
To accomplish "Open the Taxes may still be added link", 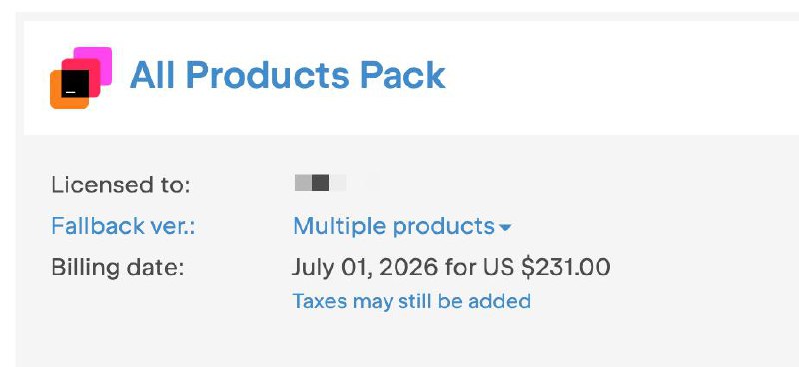I will pyautogui.click(x=411, y=301).
